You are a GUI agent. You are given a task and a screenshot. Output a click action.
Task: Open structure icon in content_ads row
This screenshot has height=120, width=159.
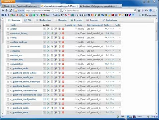pos(48,55)
